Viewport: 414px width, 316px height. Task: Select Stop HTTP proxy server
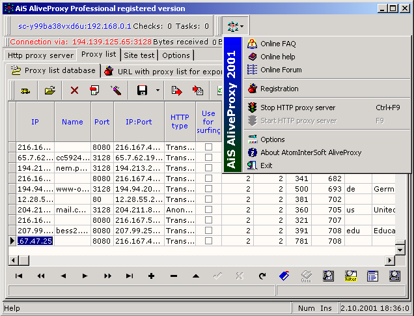(x=298, y=108)
